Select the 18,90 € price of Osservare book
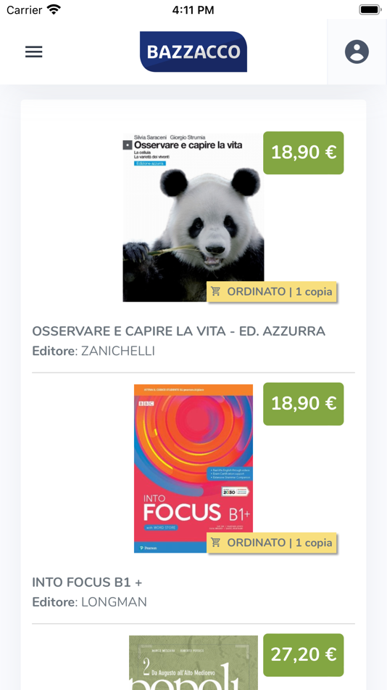387x690 pixels. [x=304, y=153]
